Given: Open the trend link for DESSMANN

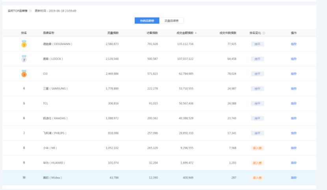Looking at the screenshot, I should coord(294,44).
